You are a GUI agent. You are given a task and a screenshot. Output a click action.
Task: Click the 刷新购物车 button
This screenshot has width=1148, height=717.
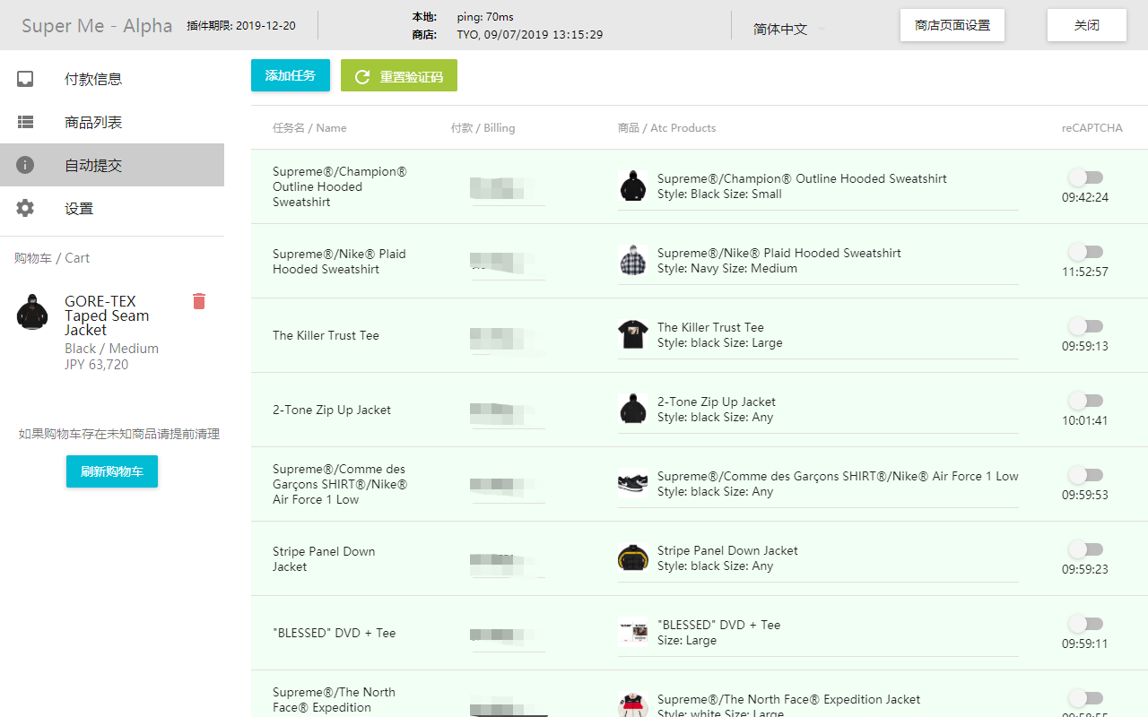pos(112,471)
